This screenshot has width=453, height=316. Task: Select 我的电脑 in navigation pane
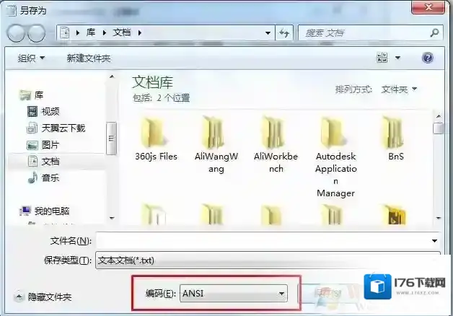coord(51,211)
